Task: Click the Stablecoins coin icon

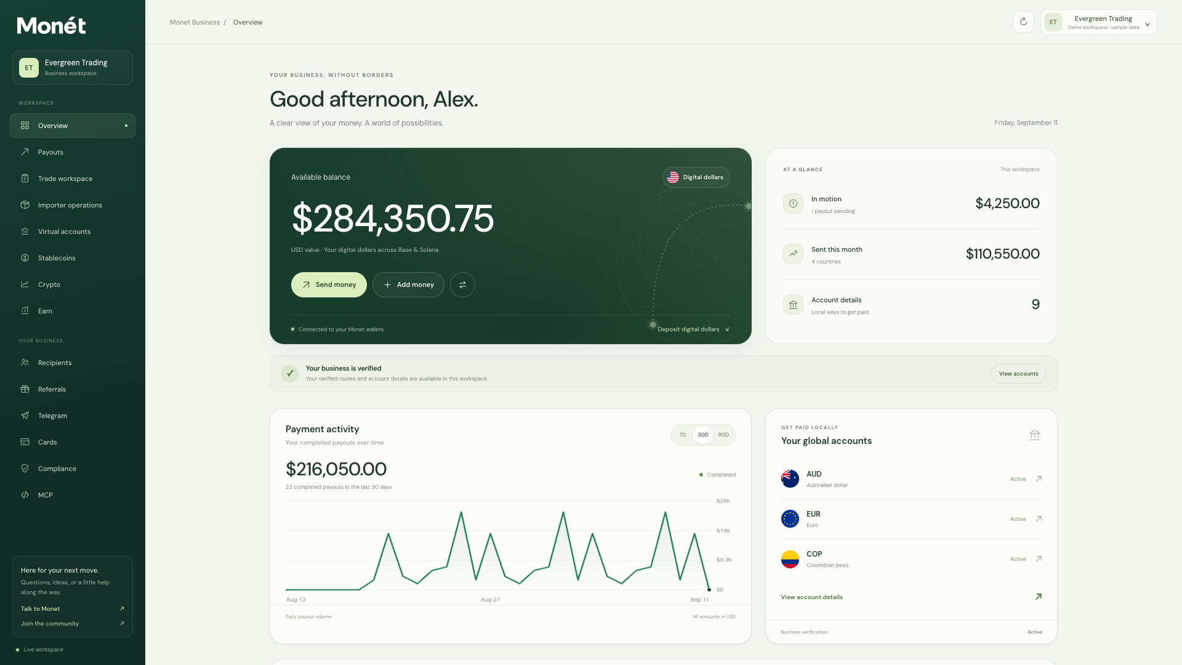Action: [x=25, y=258]
